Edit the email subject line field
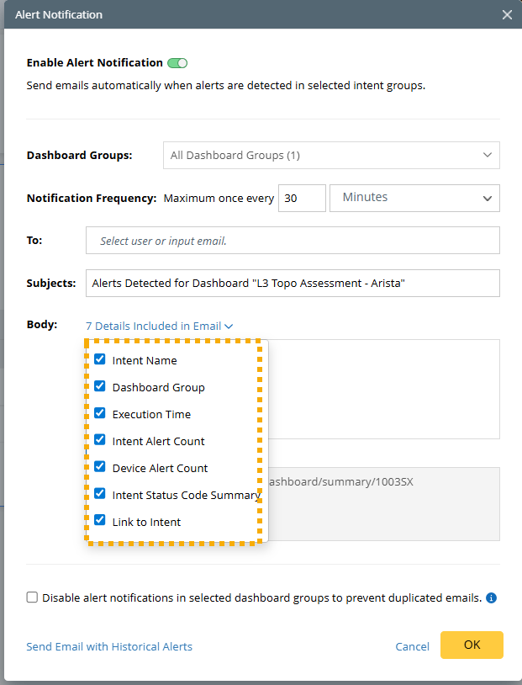 [x=296, y=283]
